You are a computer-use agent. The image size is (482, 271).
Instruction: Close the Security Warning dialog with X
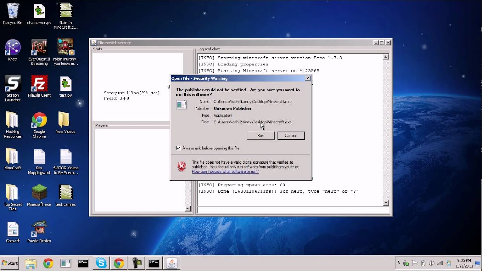click(x=308, y=78)
